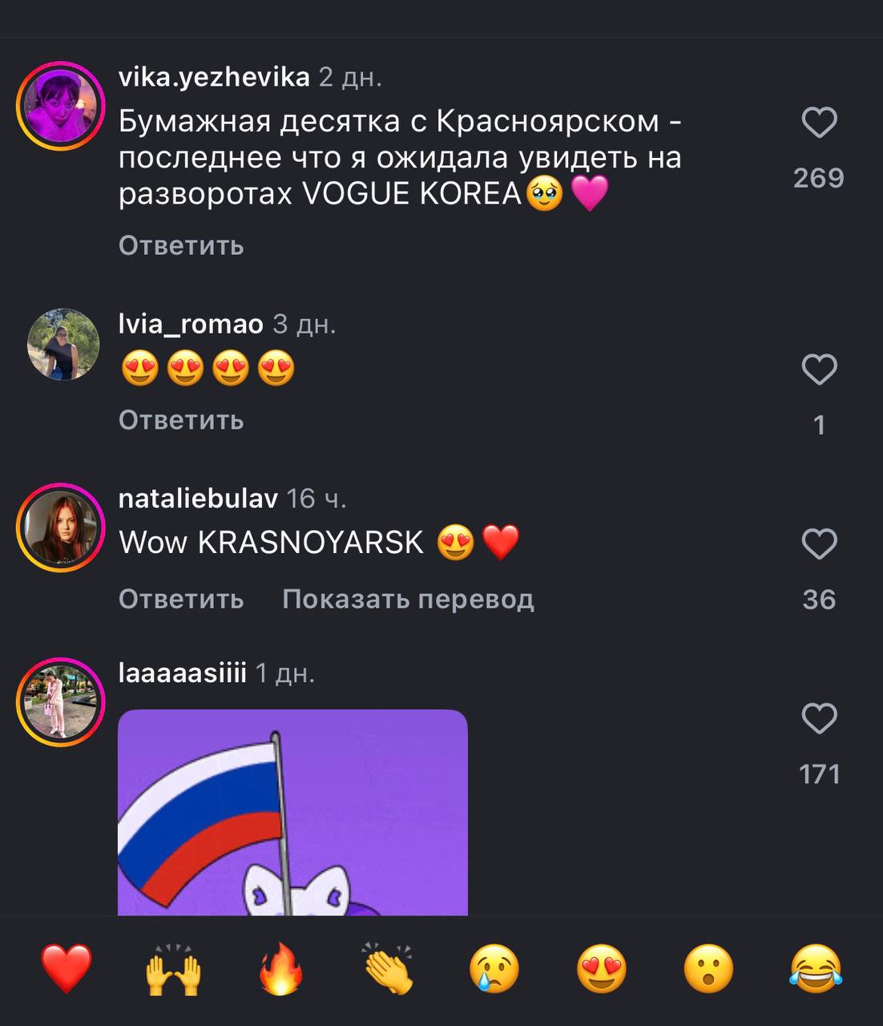
Task: Send red heart emoji quick reaction
Action: point(67,969)
